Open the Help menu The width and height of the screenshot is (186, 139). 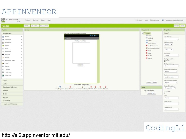[x=49, y=20]
